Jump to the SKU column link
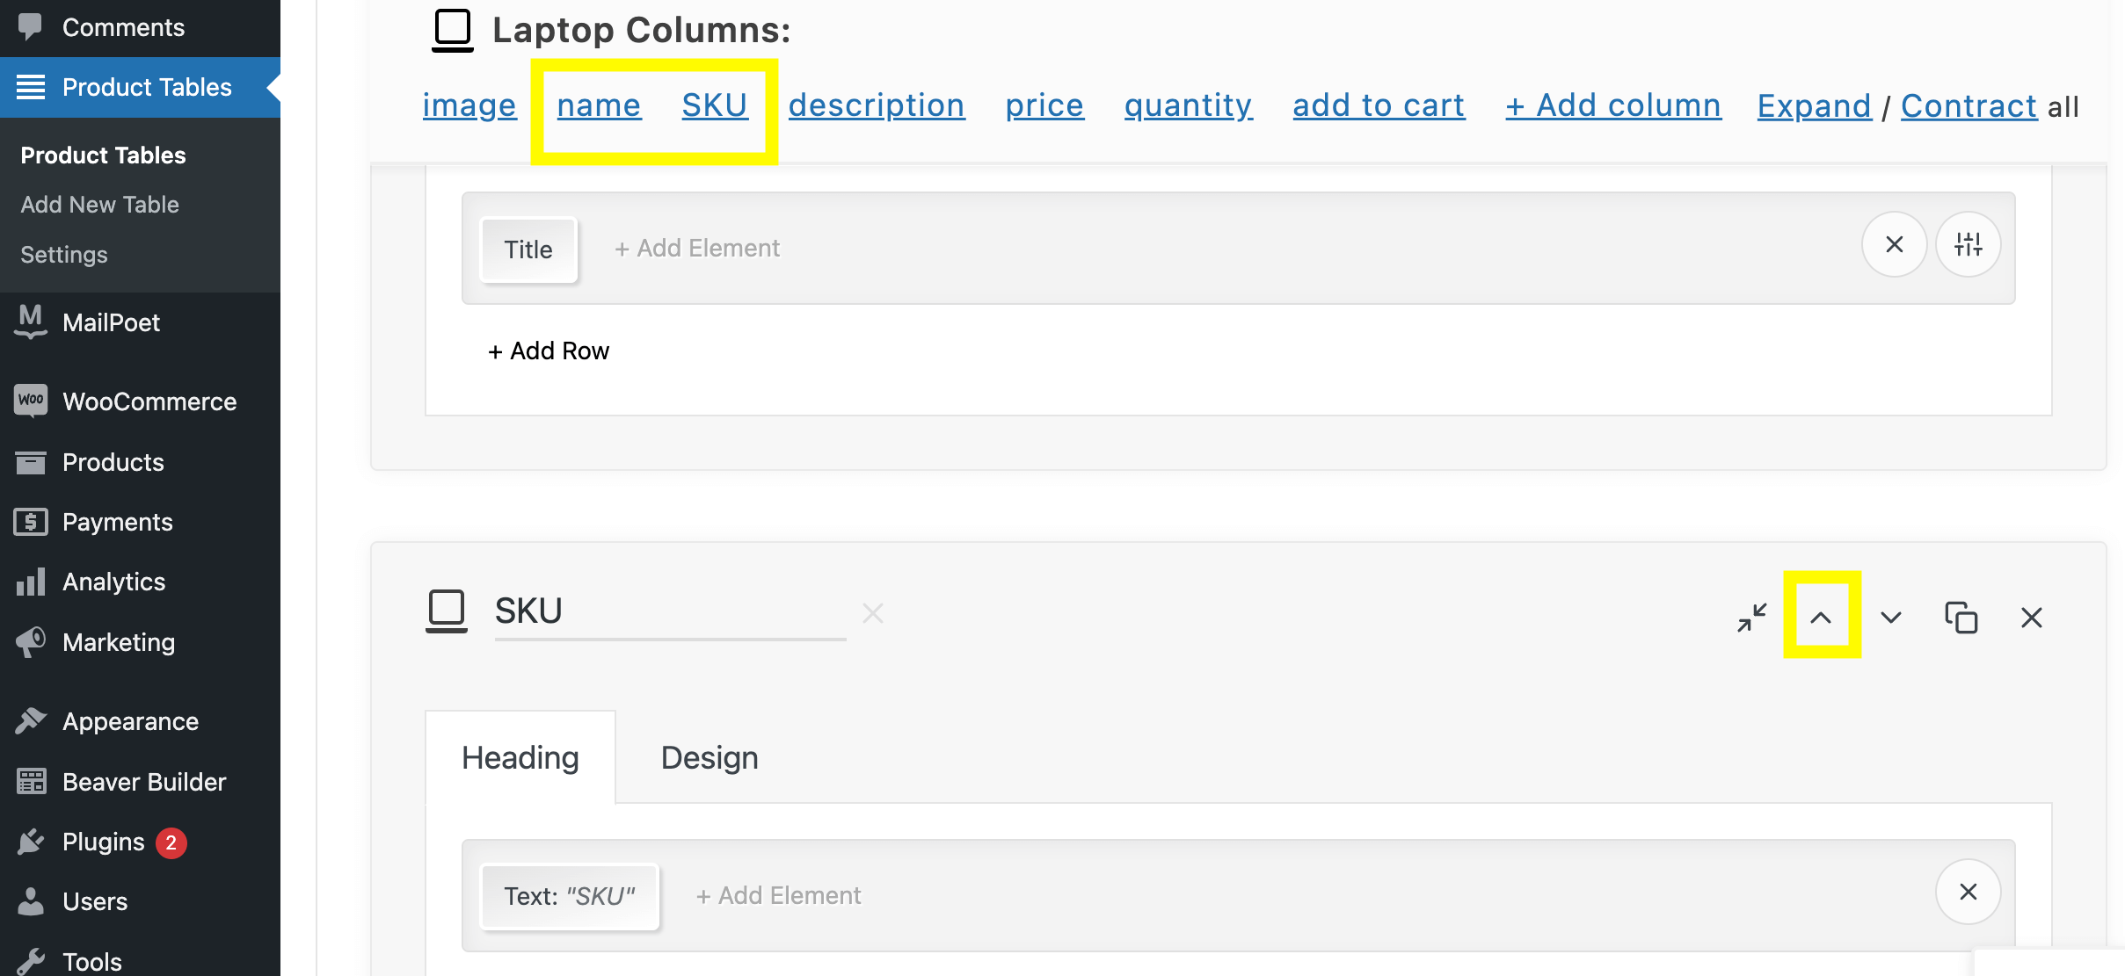The height and width of the screenshot is (976, 2125). point(715,105)
